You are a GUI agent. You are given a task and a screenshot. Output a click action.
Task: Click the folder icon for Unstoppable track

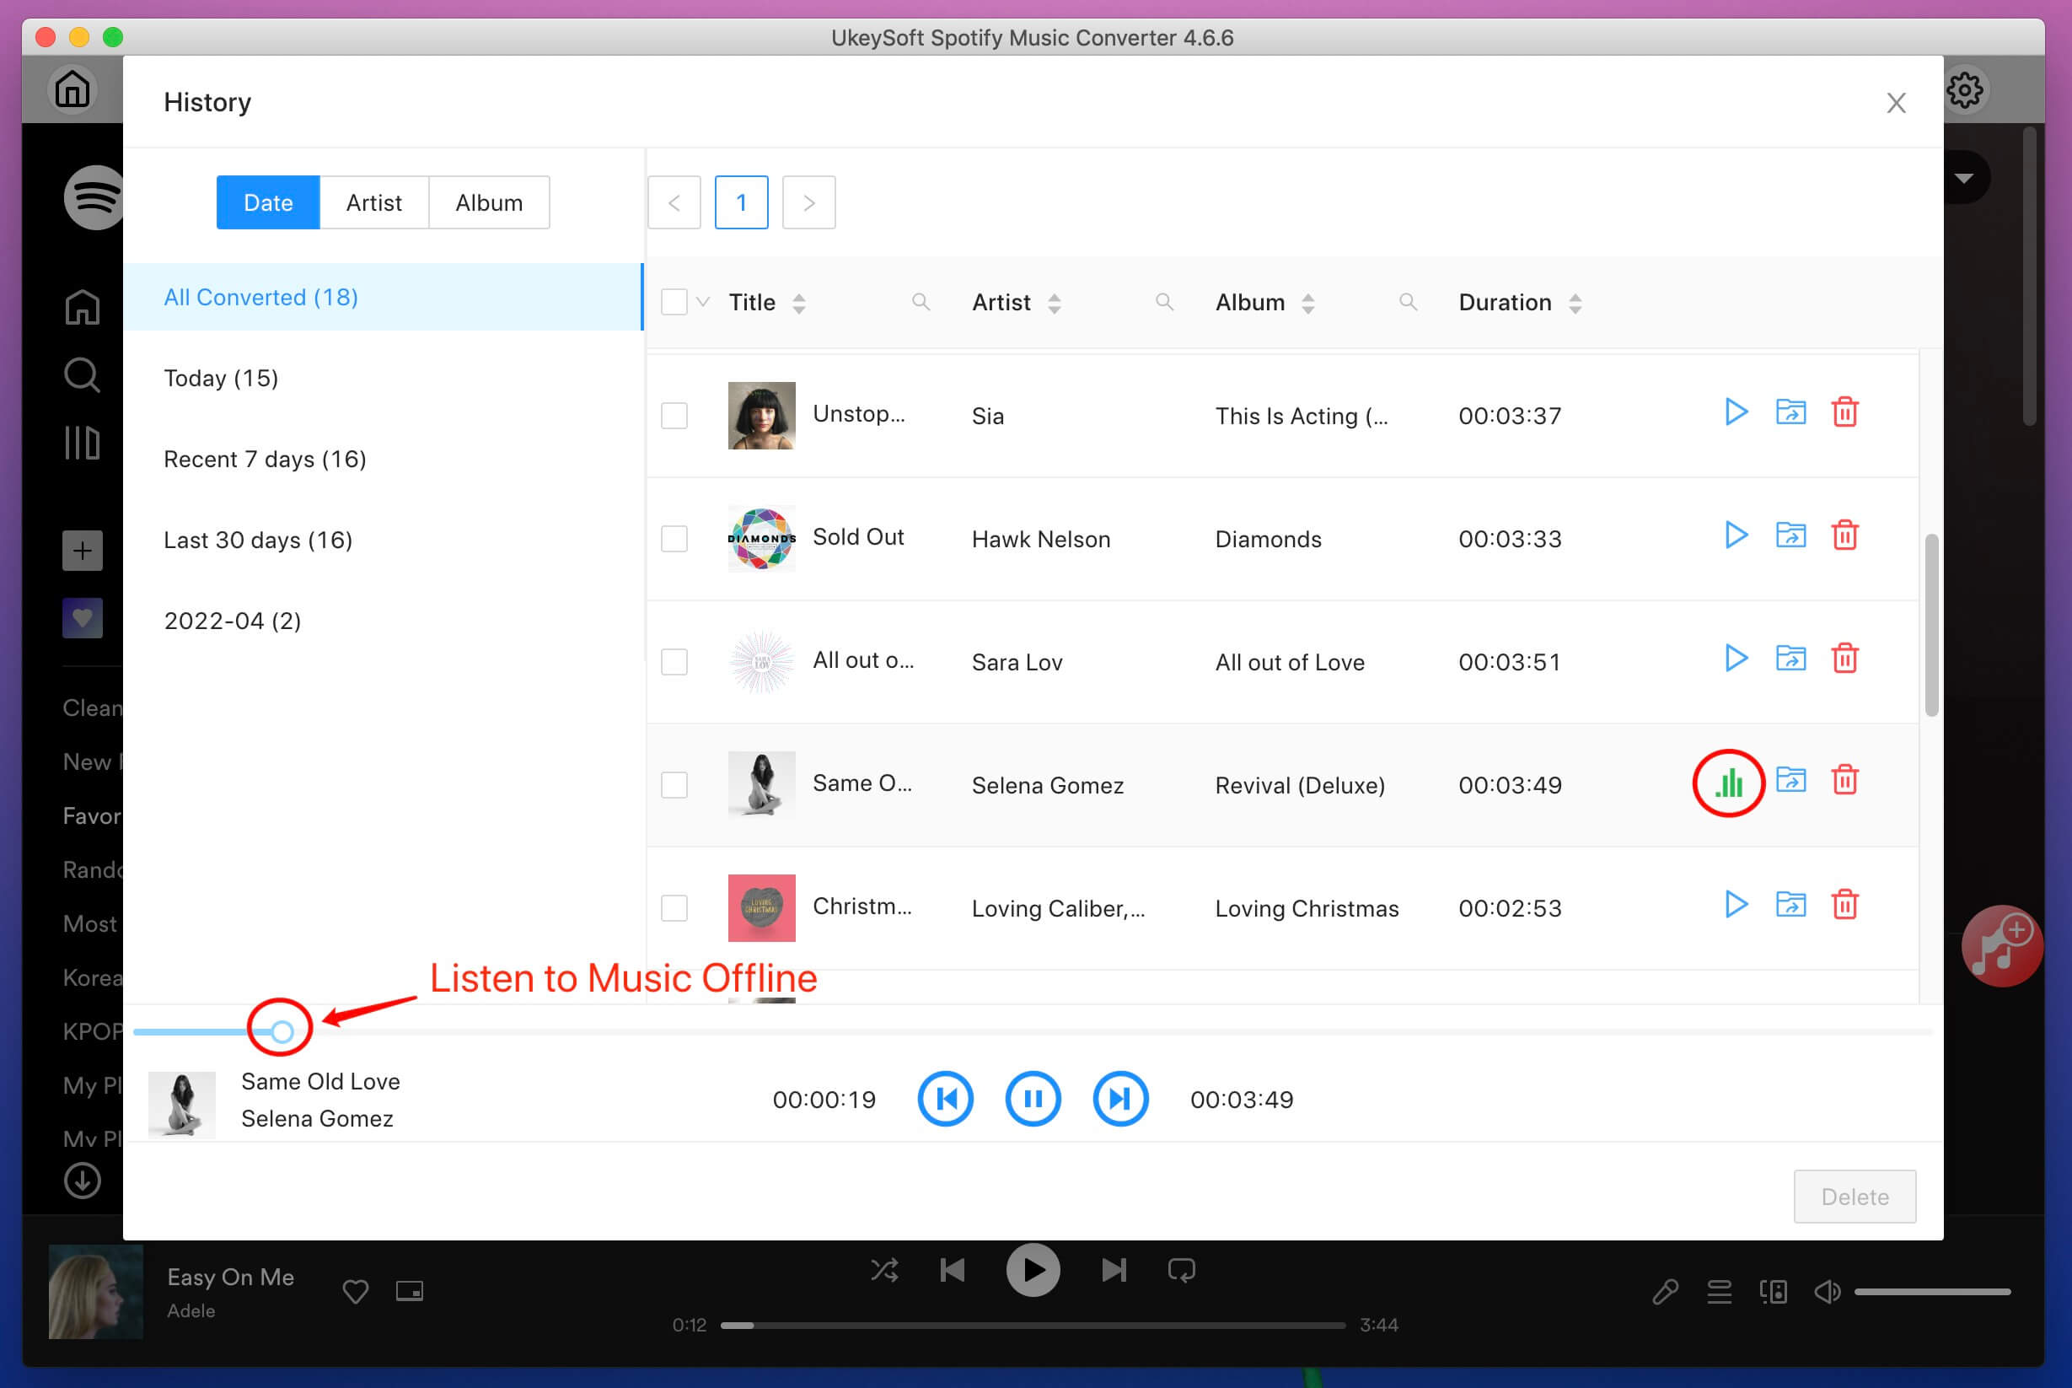click(x=1790, y=413)
